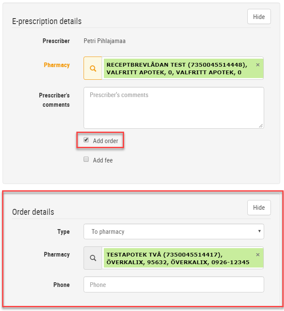Viewport: 284px width, 311px height.
Task: Remove the TESTAPOTEK TVÅ pharmacy selection
Action: click(257, 255)
